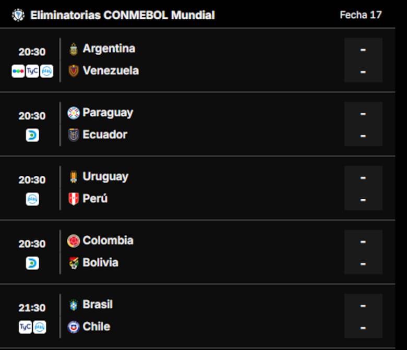Screen dimensions: 407x350
Task: Select the Fecha 17 label
Action: tap(361, 15)
